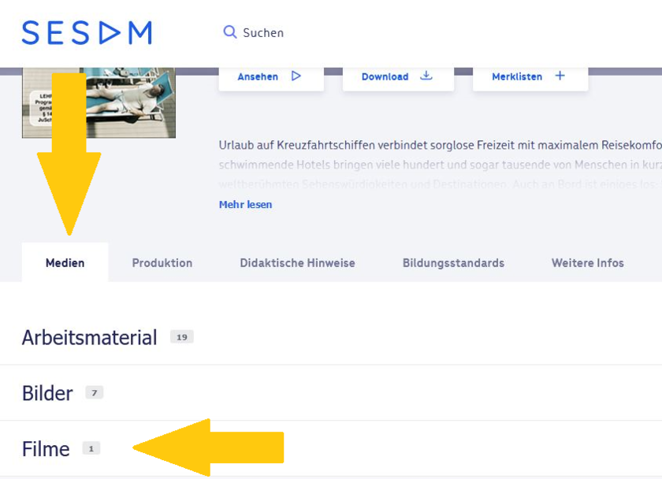Click the play arrow icon on Ansehen
662x479 pixels.
(296, 76)
